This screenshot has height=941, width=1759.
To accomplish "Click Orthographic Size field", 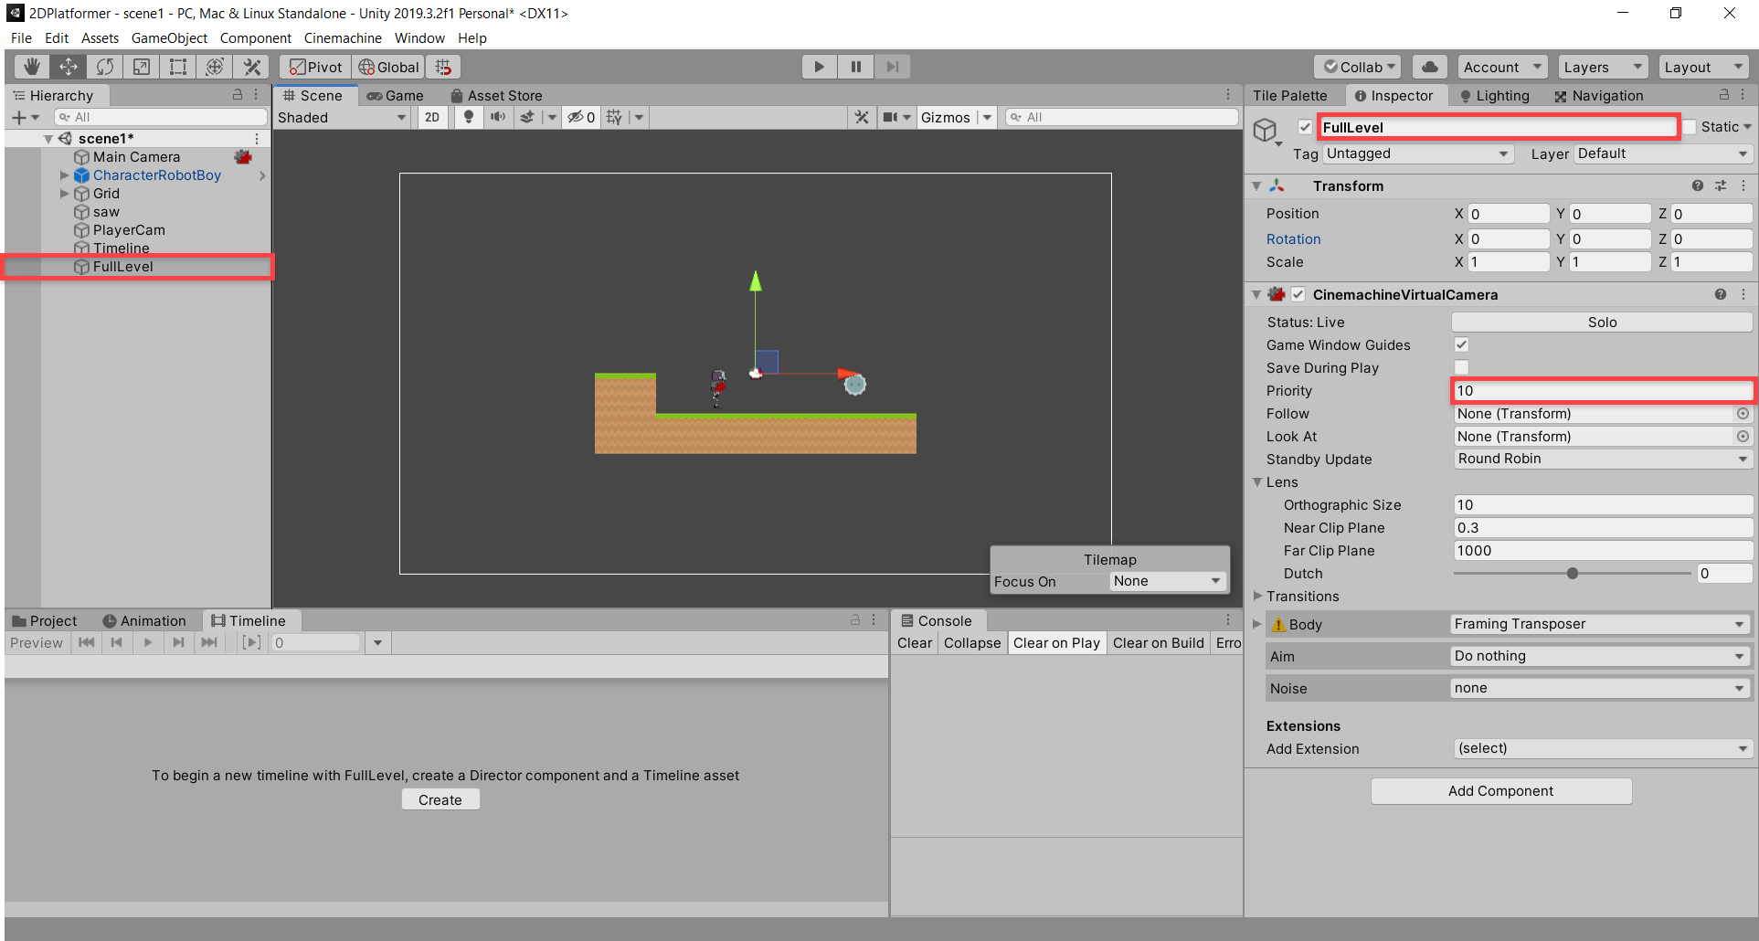I will [x=1603, y=504].
